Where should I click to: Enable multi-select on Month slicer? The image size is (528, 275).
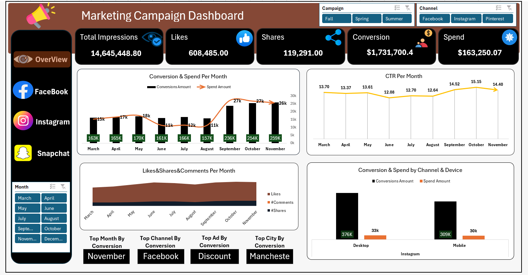click(x=53, y=186)
